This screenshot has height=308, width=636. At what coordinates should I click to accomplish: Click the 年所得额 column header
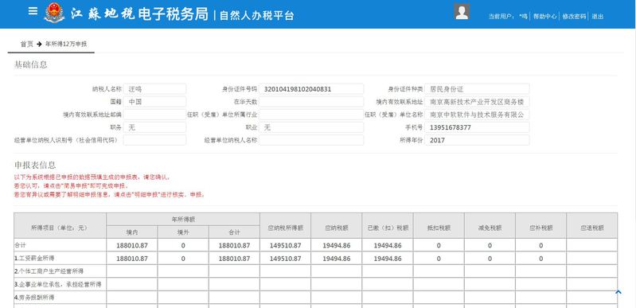coord(183,219)
